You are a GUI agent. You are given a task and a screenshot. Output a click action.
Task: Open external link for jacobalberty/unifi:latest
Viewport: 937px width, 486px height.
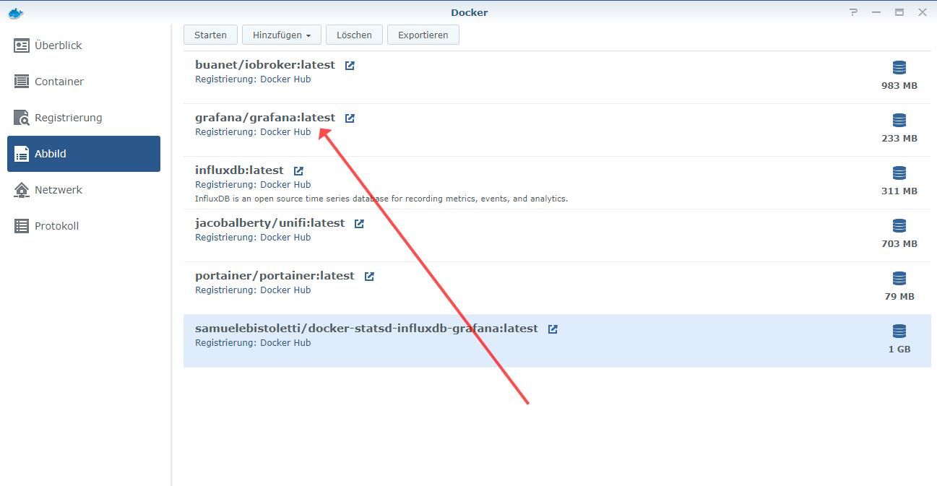coord(359,224)
